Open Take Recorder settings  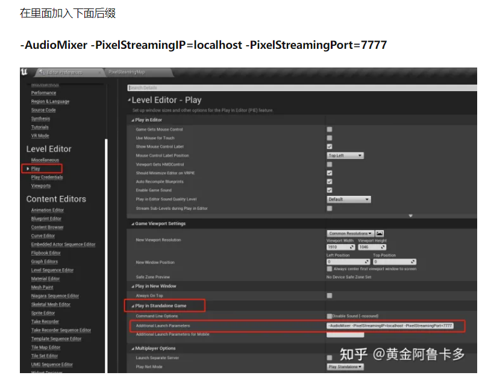click(x=45, y=322)
